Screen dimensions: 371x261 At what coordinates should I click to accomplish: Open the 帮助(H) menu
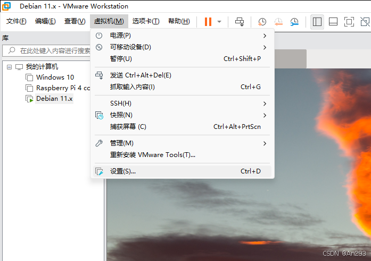179,21
